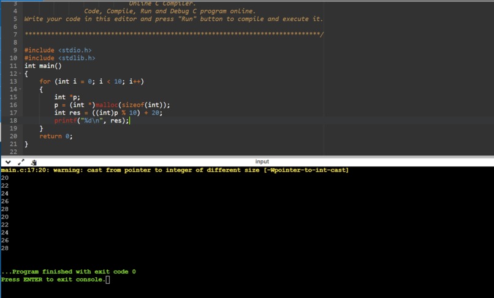The height and width of the screenshot is (298, 494).
Task: Click the 'return 0;' statement
Action: (56, 136)
